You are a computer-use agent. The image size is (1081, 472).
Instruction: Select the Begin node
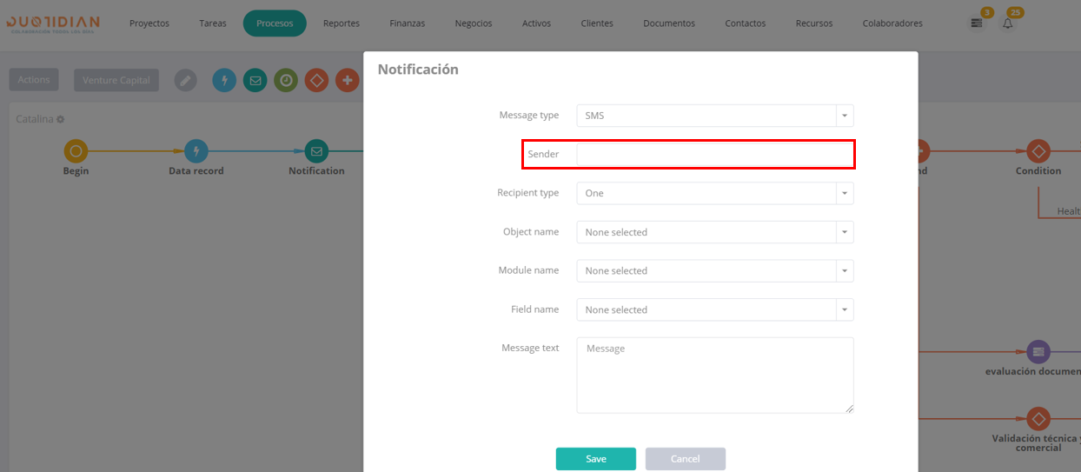pos(76,151)
